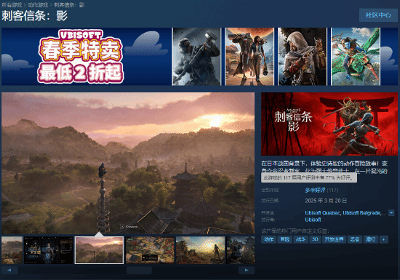Open 多半好评 review summary link
Image resolution: width=400 pixels, height=280 pixels.
(x=315, y=191)
